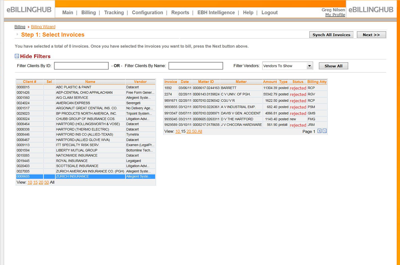The width and height of the screenshot is (400, 265).
Task: Sort invoices by Matter ID header
Action: [206, 82]
